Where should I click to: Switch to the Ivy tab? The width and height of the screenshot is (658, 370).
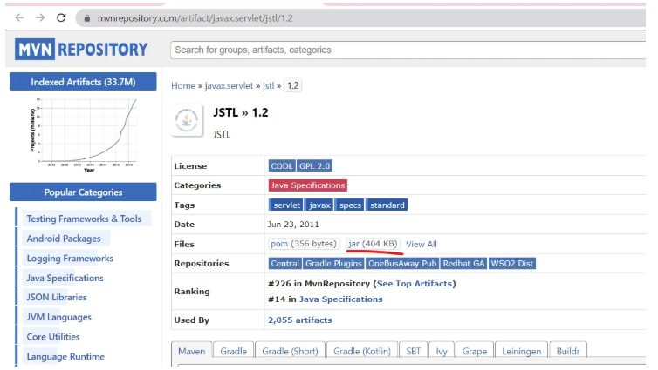click(x=442, y=351)
